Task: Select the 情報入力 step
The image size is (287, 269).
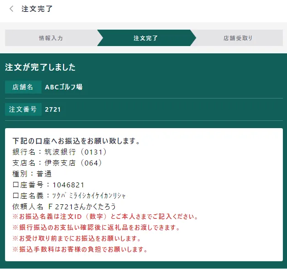Action: click(x=51, y=38)
